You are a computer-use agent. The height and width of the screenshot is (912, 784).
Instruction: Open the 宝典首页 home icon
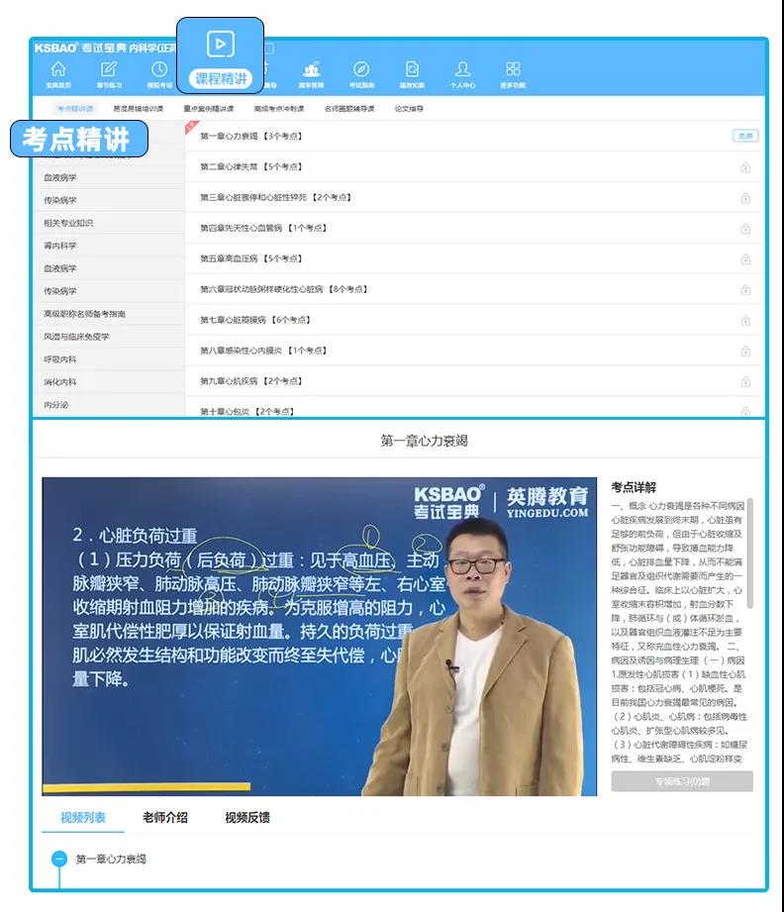[x=58, y=69]
